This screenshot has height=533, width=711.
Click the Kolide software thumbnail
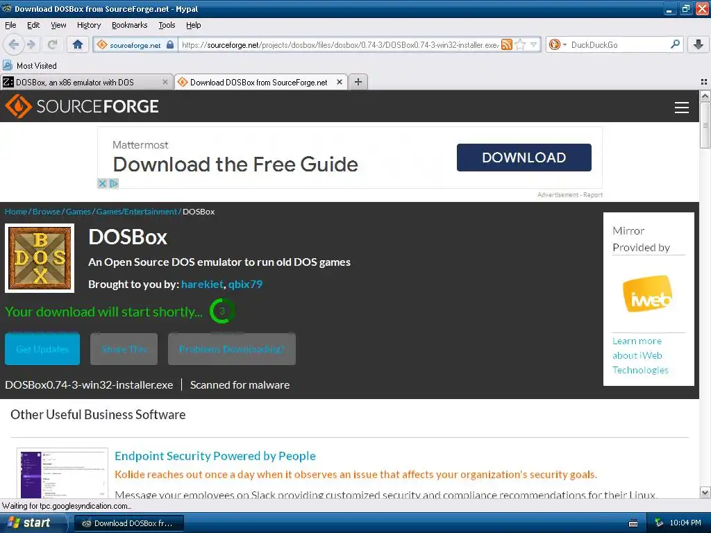pos(62,473)
